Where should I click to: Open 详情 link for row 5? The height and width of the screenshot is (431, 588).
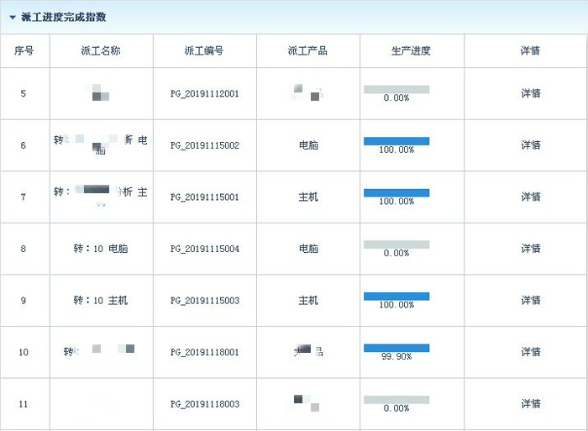530,93
